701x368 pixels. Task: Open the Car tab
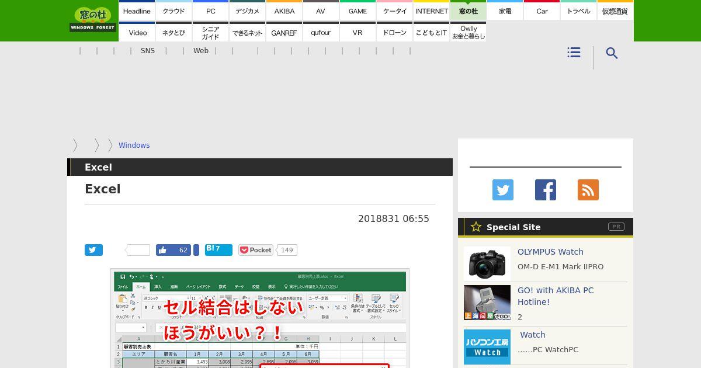[542, 11]
